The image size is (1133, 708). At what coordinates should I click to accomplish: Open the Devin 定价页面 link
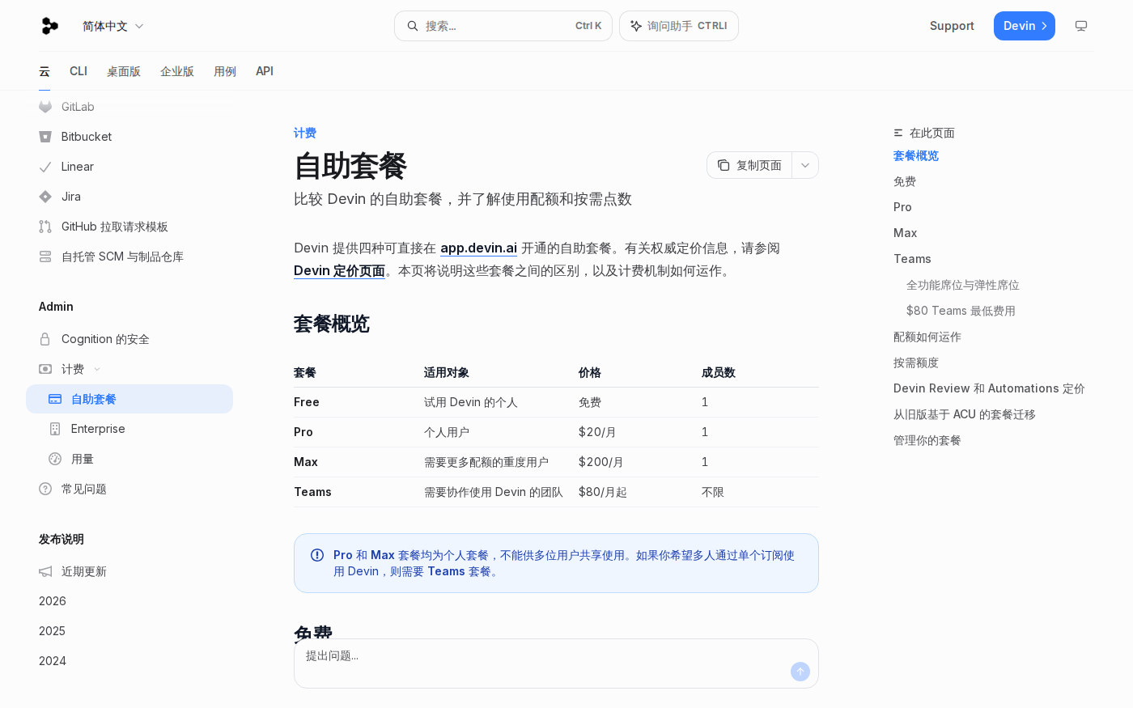[x=339, y=270]
